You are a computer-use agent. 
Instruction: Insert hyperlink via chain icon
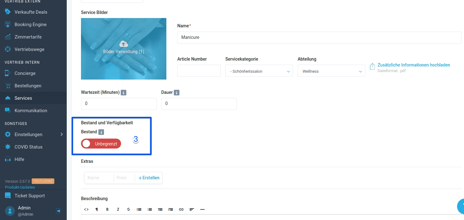point(181,209)
